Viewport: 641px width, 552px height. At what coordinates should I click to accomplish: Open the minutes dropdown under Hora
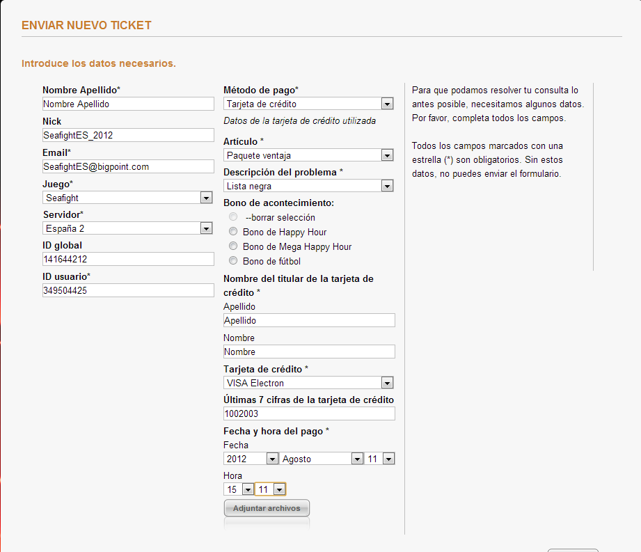pyautogui.click(x=270, y=489)
